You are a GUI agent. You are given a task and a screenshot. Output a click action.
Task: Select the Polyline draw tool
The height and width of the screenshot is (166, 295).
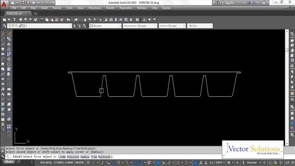point(3,44)
